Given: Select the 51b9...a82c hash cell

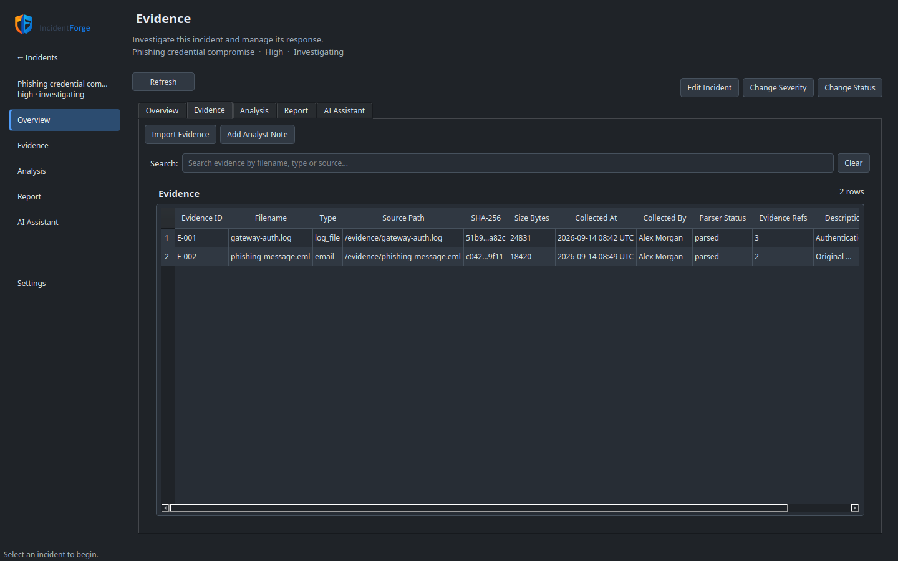Looking at the screenshot, I should pyautogui.click(x=486, y=237).
